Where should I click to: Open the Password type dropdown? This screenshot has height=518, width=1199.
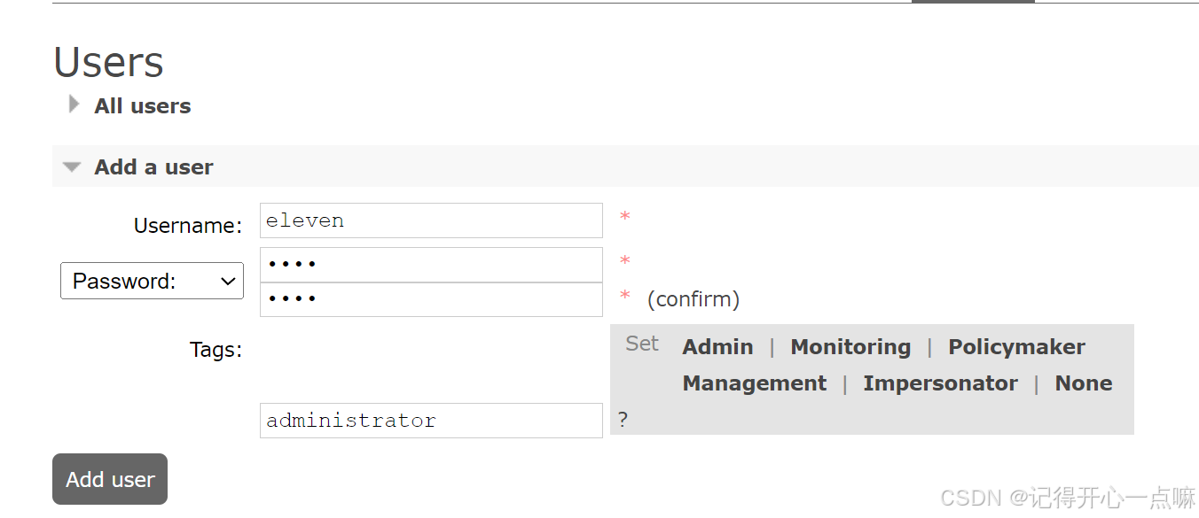point(152,281)
